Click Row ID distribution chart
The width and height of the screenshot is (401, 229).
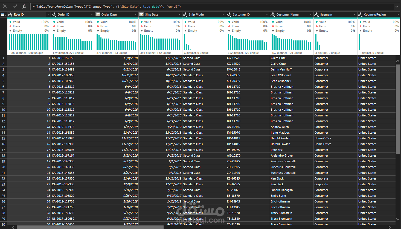29,42
